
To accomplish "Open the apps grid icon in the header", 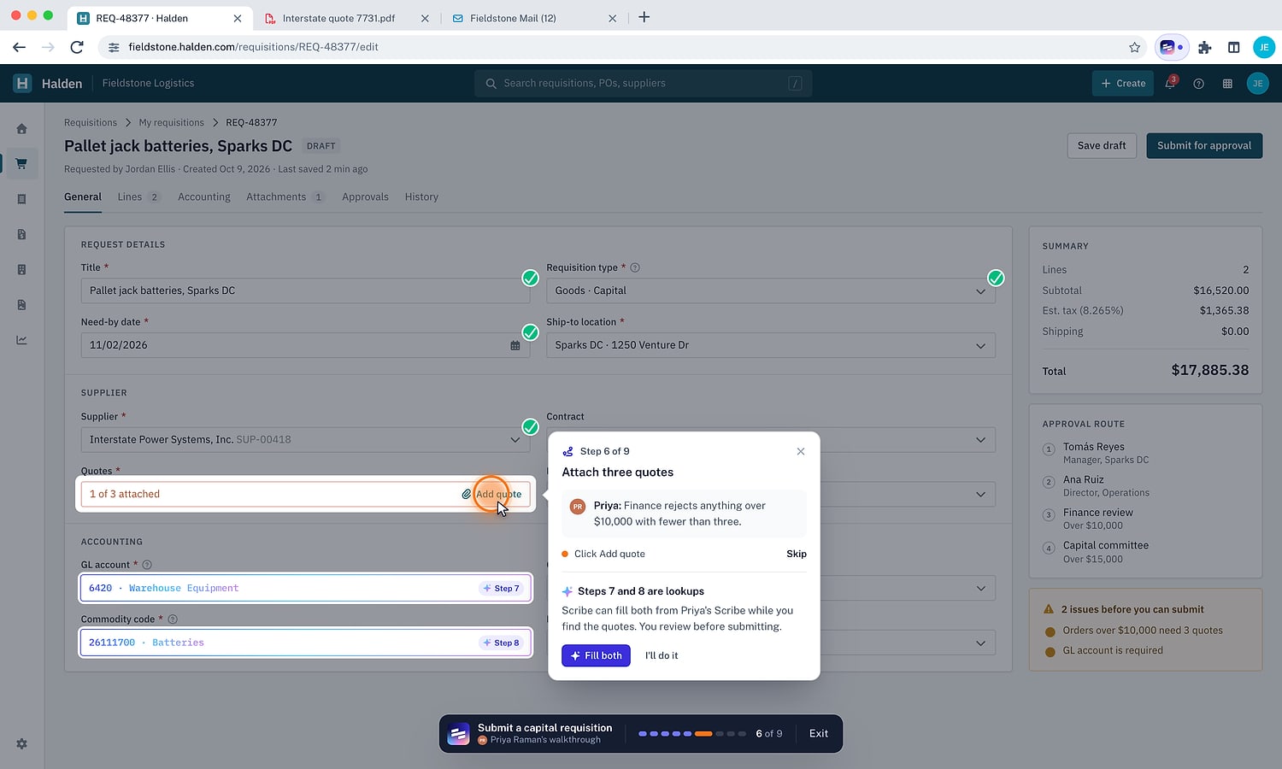I will coord(1227,84).
